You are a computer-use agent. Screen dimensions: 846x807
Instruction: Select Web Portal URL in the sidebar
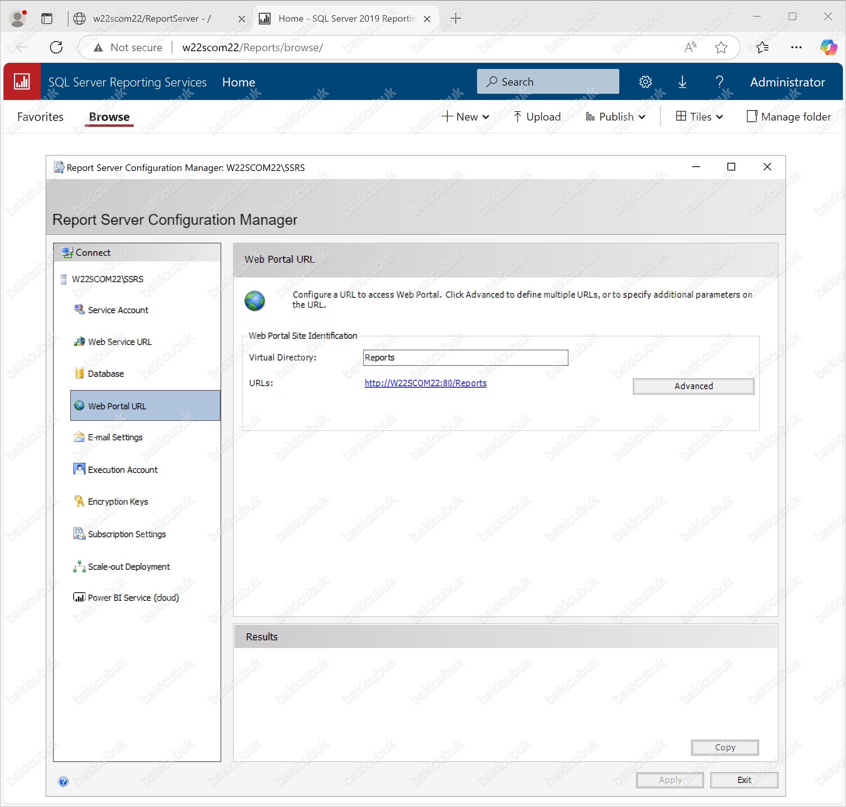tap(145, 405)
